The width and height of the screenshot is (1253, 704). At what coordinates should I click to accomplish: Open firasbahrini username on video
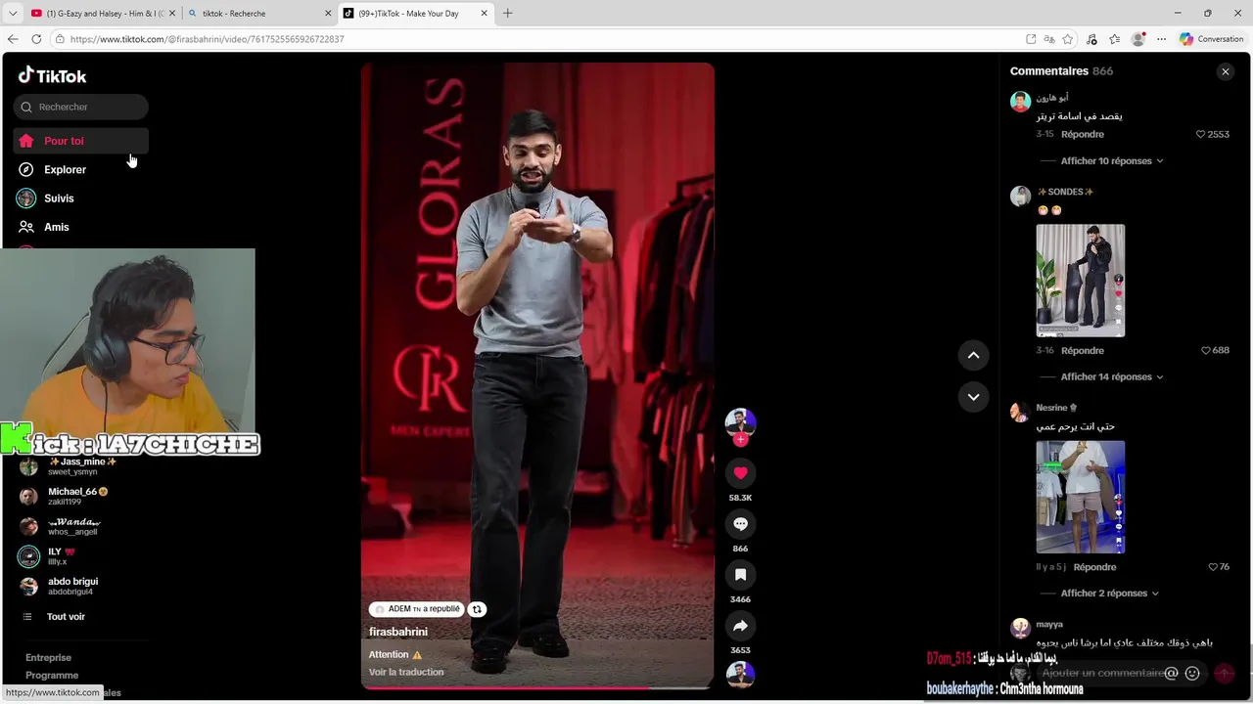(x=398, y=633)
